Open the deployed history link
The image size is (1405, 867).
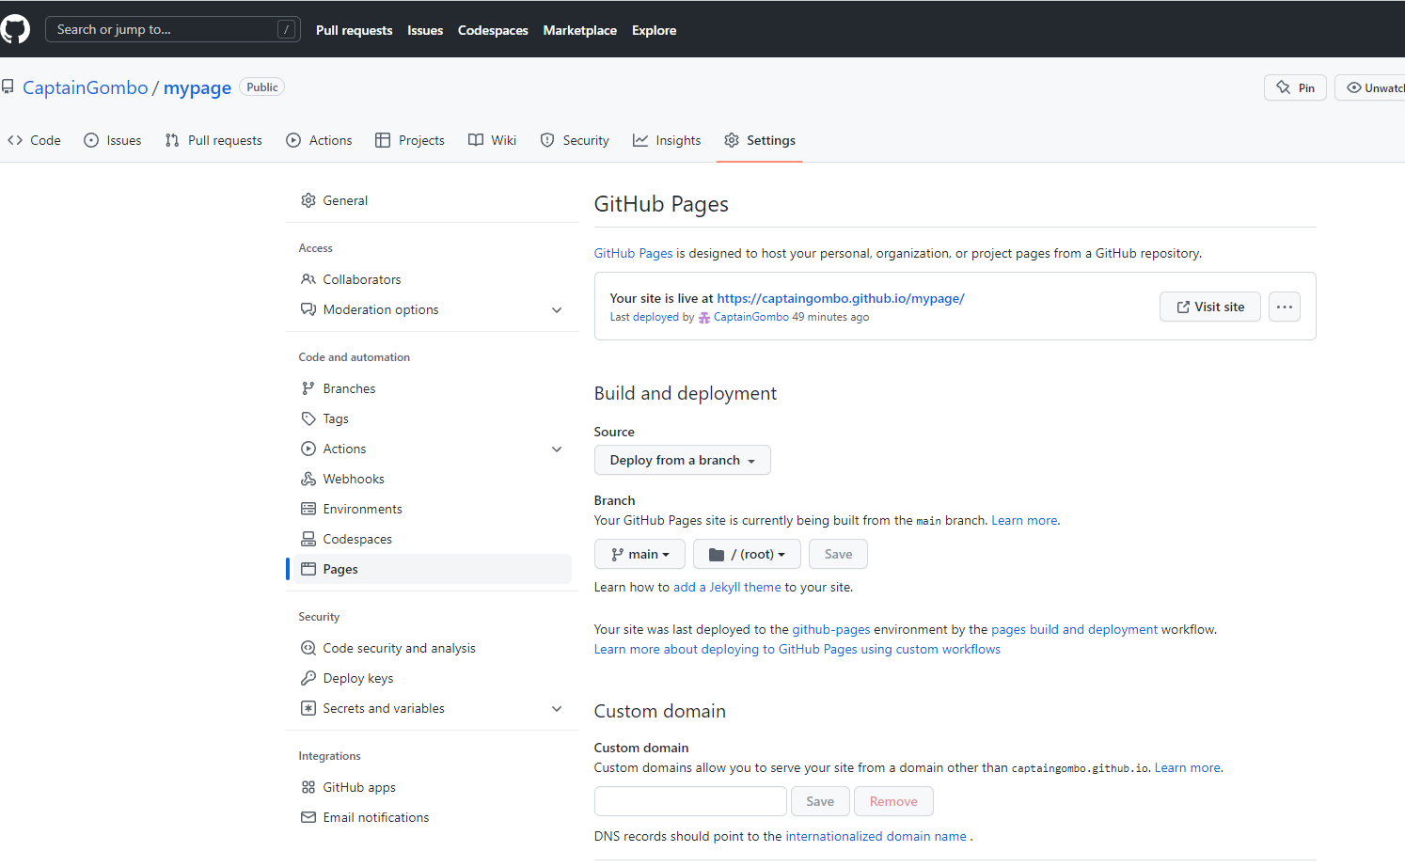(x=655, y=317)
